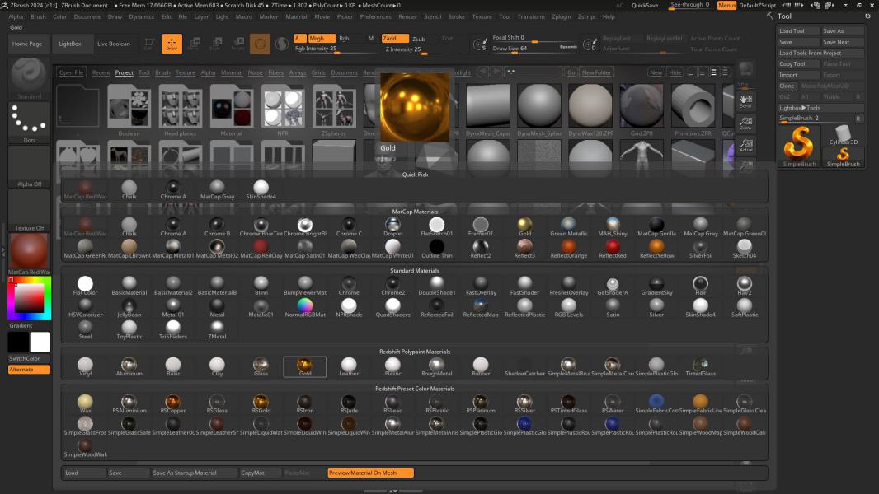The height and width of the screenshot is (494, 879).
Task: Pick the Chrome A material in Quick Pick
Action: (x=172, y=190)
